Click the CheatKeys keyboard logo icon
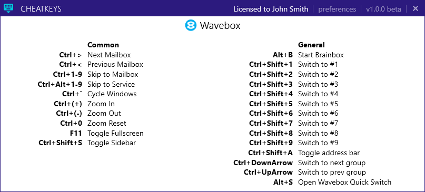 click(x=8, y=8)
